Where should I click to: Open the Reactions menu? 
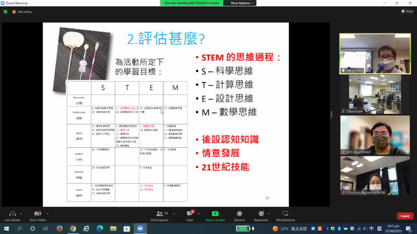click(261, 214)
